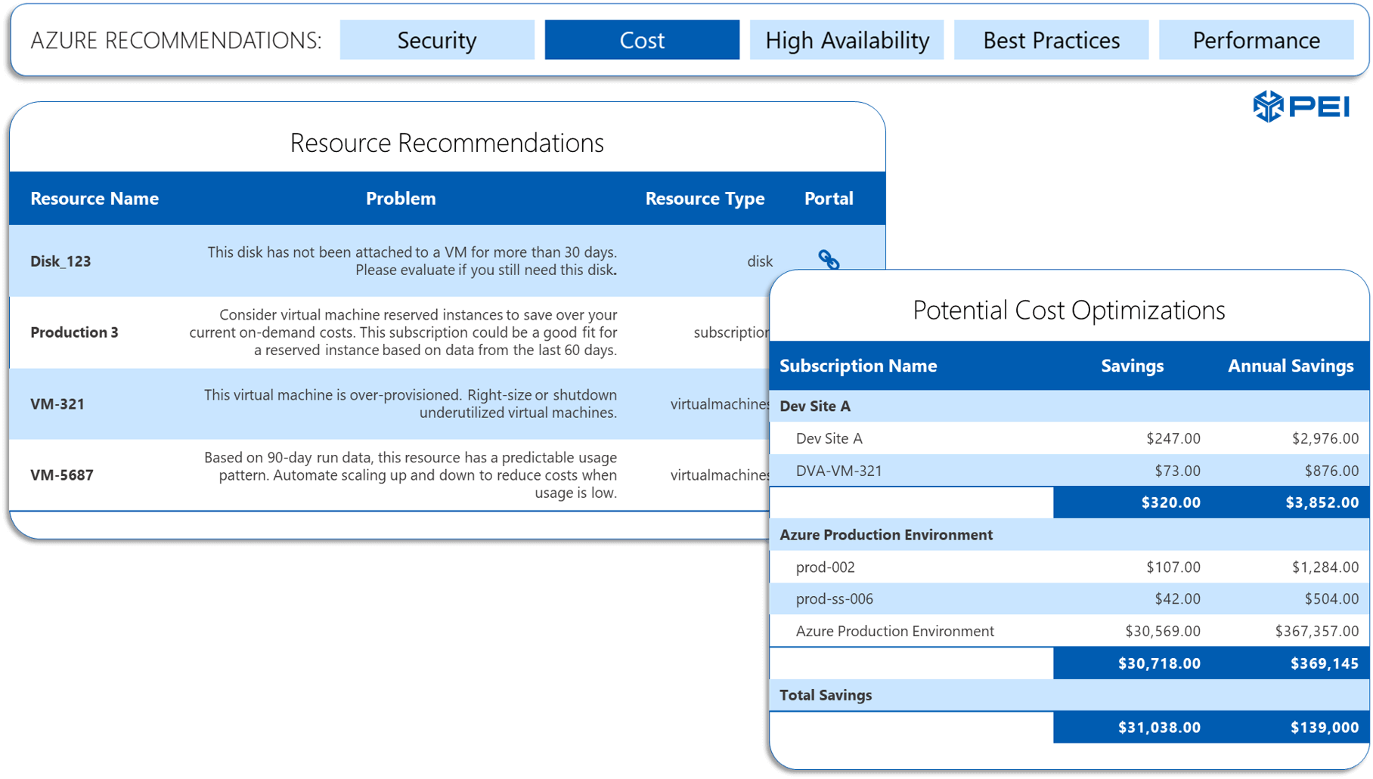
Task: Click the Total Savings group header
Action: pyautogui.click(x=1069, y=695)
